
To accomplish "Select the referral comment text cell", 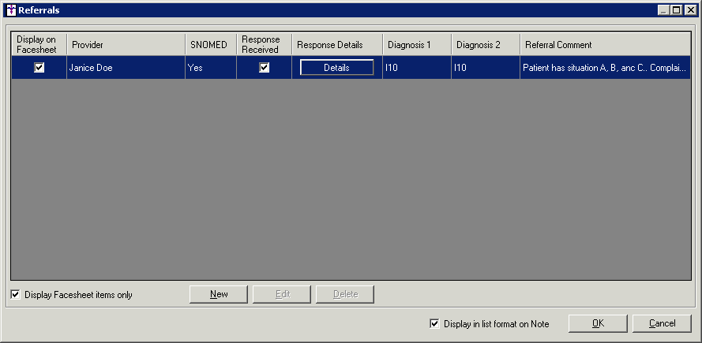I will (604, 68).
